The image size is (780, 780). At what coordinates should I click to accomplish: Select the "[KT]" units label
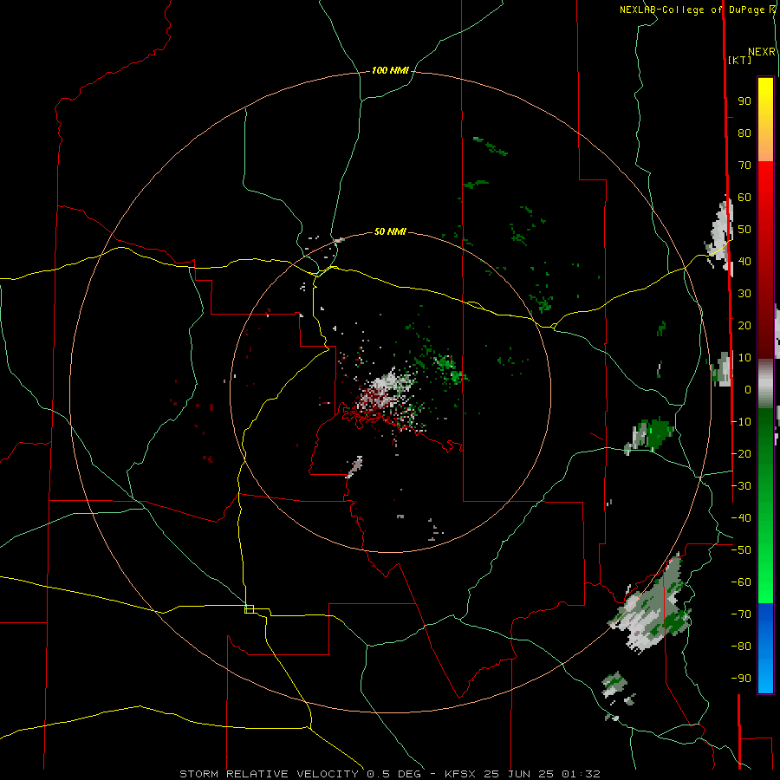pyautogui.click(x=740, y=60)
